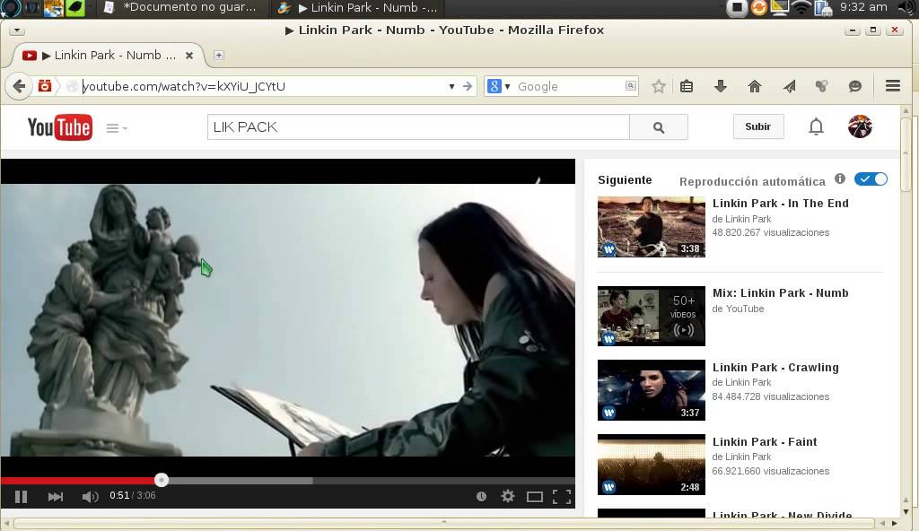The width and height of the screenshot is (919, 531).
Task: Open Mix: Linkin Park - Numb title link
Action: [x=780, y=293]
